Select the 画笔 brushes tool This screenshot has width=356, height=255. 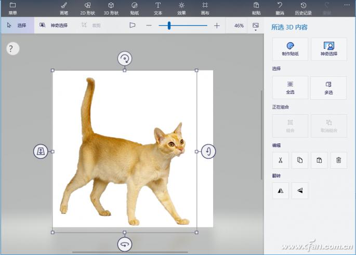(x=64, y=8)
